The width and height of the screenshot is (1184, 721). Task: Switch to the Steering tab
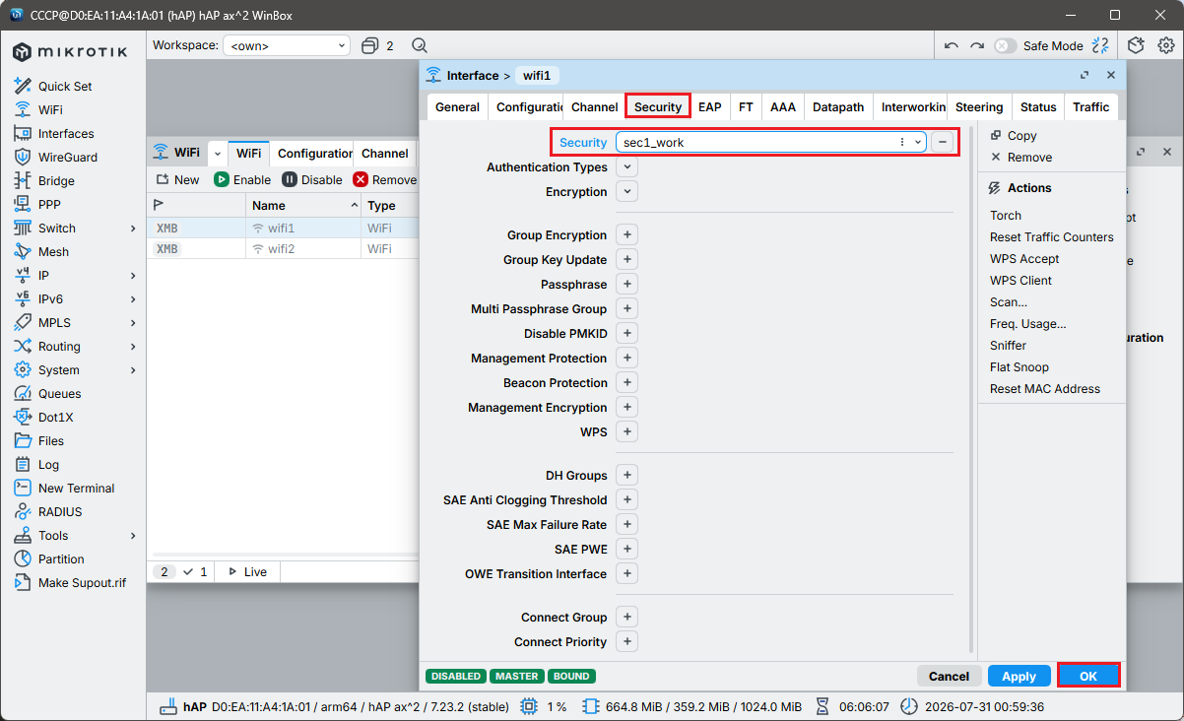979,106
